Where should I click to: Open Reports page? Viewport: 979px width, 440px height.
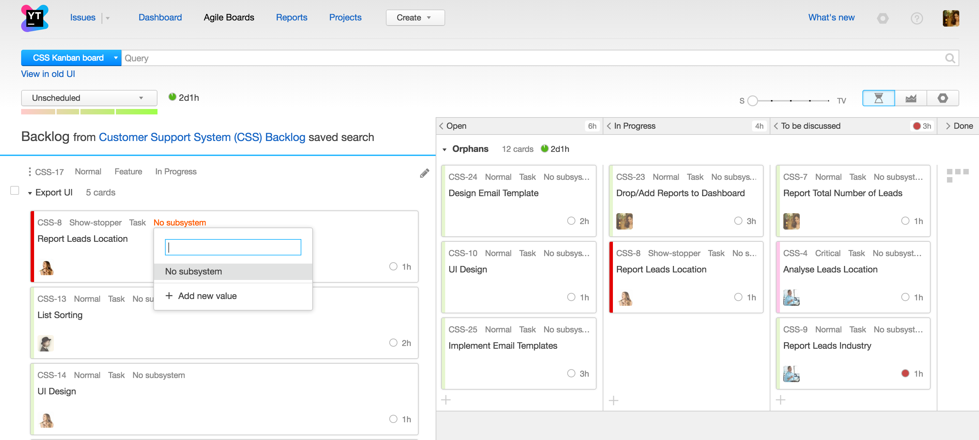tap(291, 17)
